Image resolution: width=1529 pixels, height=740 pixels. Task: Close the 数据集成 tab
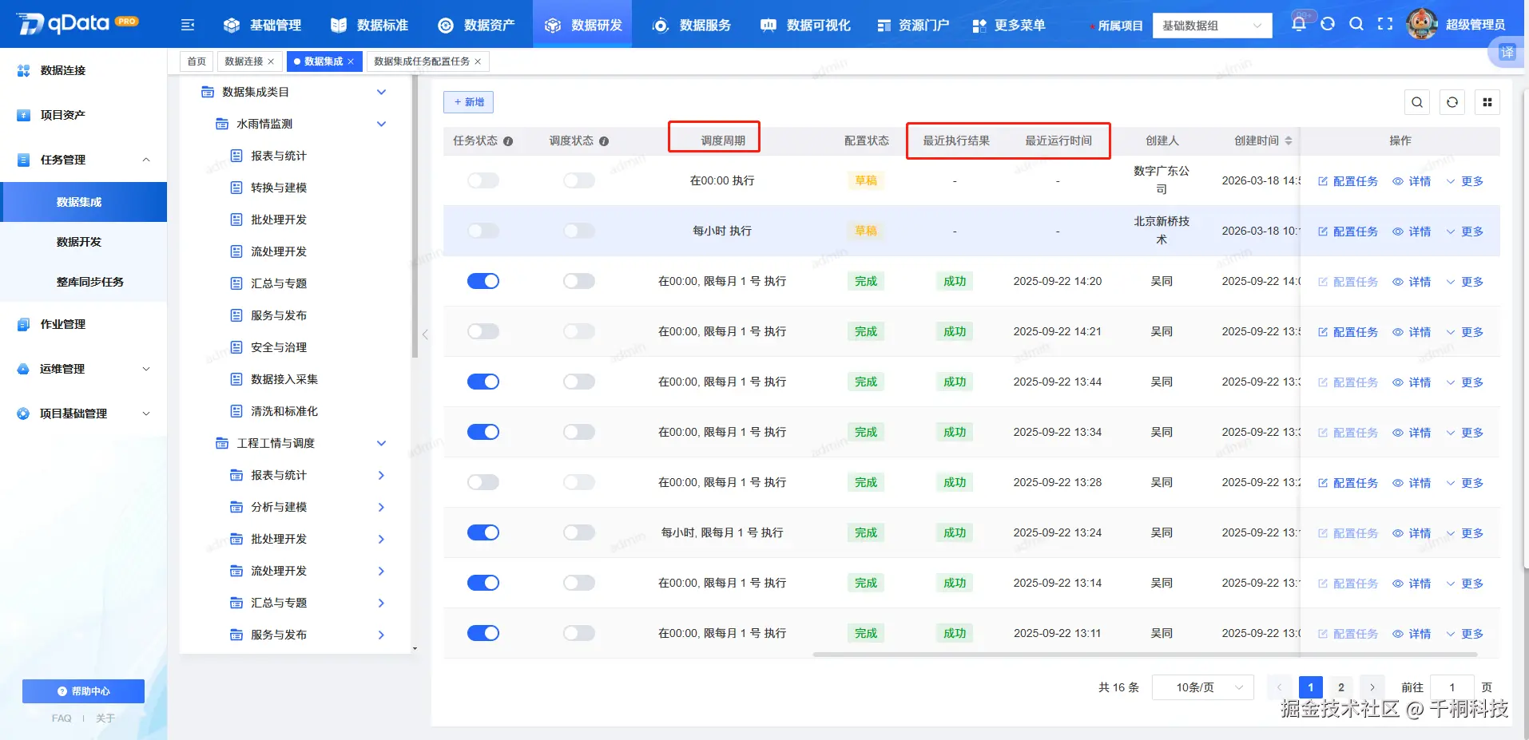(351, 61)
